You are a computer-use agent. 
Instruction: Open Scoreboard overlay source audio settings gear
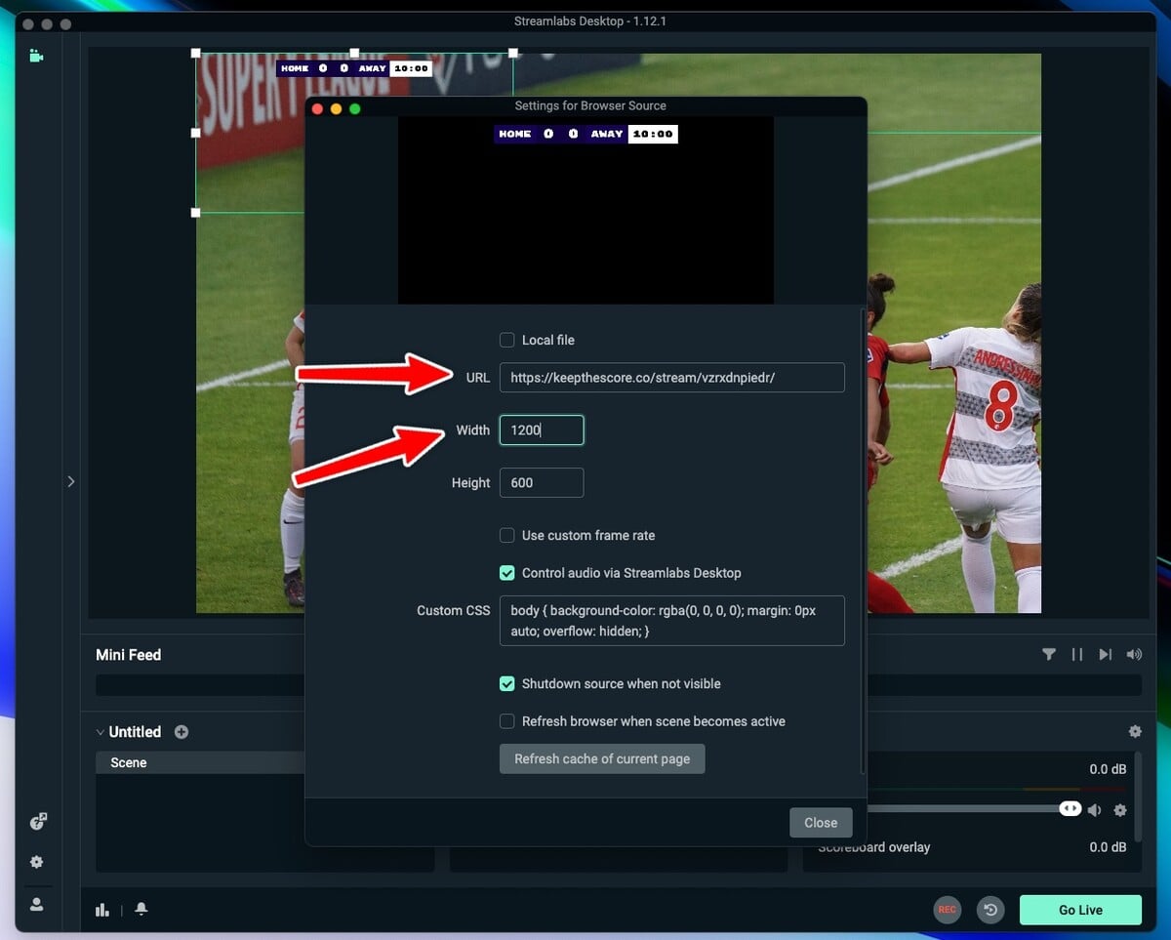[1119, 809]
